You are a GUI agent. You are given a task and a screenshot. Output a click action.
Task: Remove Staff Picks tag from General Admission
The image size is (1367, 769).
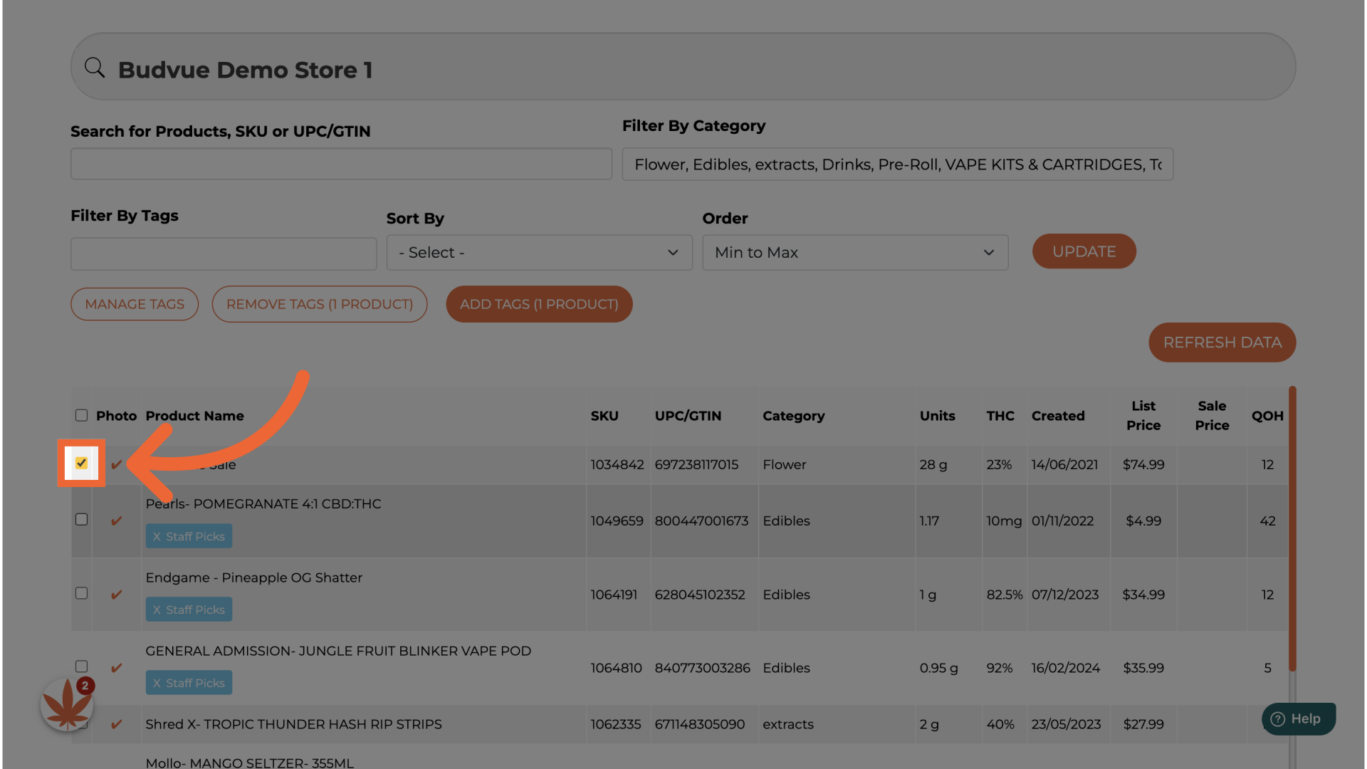tap(157, 684)
